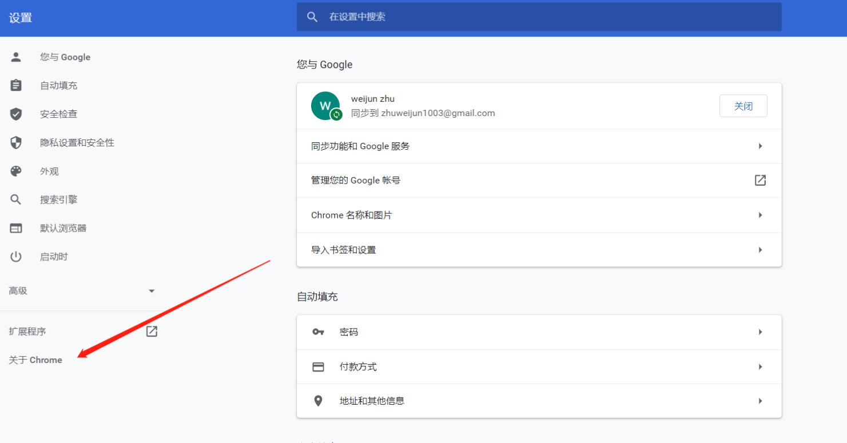This screenshot has width=847, height=443.
Task: Click the clipboard icon for 自动填充
Action: pos(16,85)
